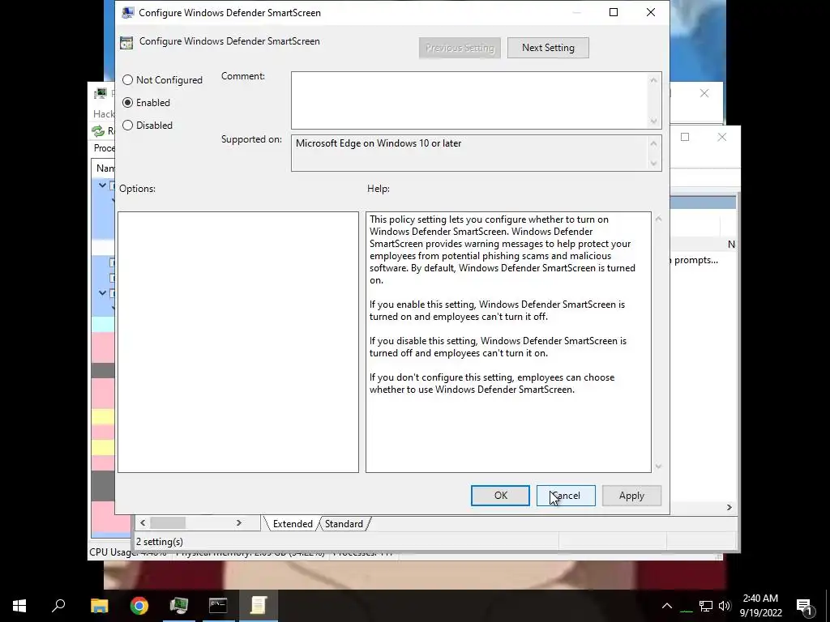Select the Enabled radio button
Viewport: 830px width, 622px height.
tap(146, 103)
